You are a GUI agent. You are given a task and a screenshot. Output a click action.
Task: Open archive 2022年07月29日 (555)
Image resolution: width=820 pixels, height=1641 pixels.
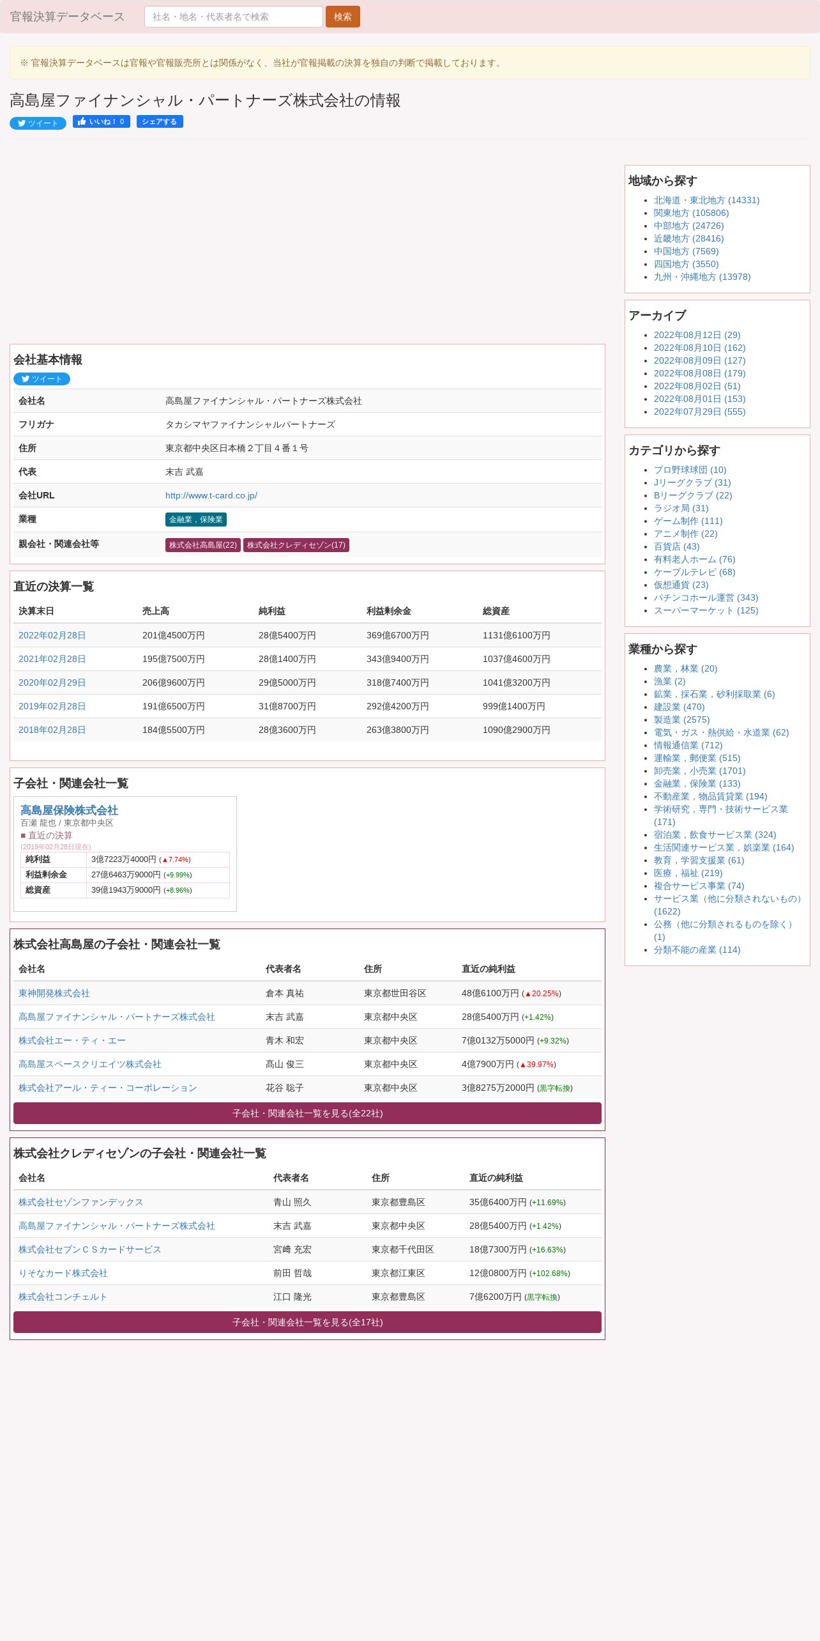[699, 412]
